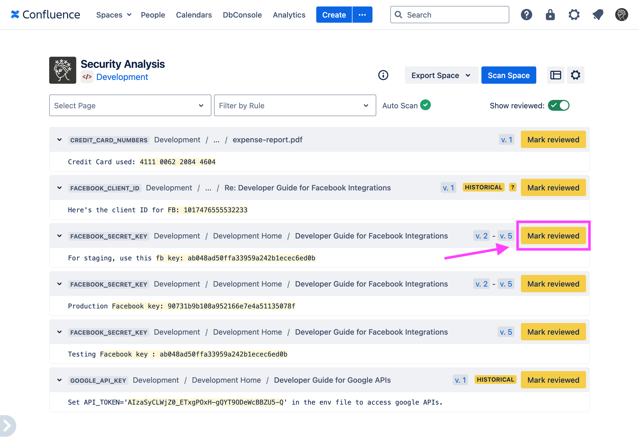The image size is (639, 437).
Task: Mark the highlighted FACEBOOK_SECRET_KEY finding reviewed
Action: tap(553, 236)
